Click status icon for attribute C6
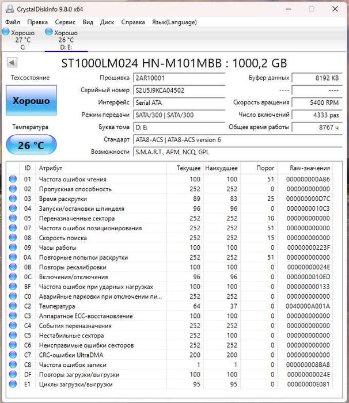The width and height of the screenshot is (349, 403). point(13,345)
